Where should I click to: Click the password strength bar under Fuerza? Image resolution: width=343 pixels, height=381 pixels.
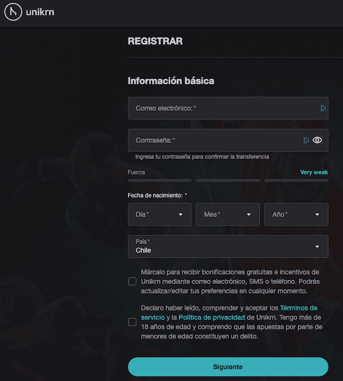point(228,181)
